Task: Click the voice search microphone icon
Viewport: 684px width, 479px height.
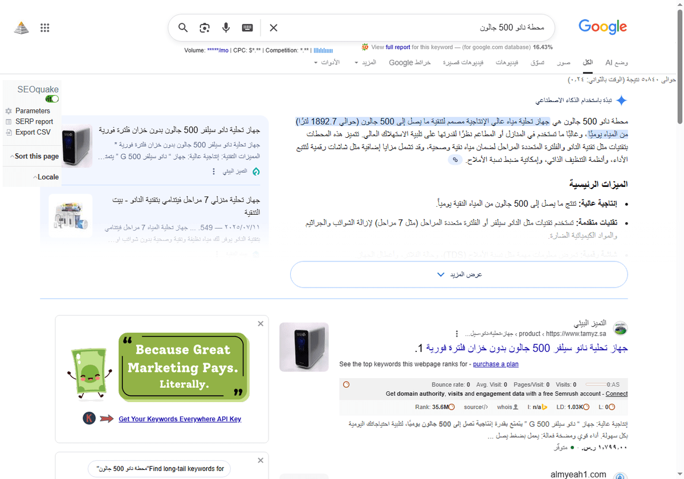Action: [x=226, y=27]
